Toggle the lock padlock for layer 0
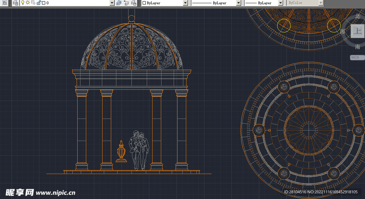365x199 pixels. click(38, 3)
